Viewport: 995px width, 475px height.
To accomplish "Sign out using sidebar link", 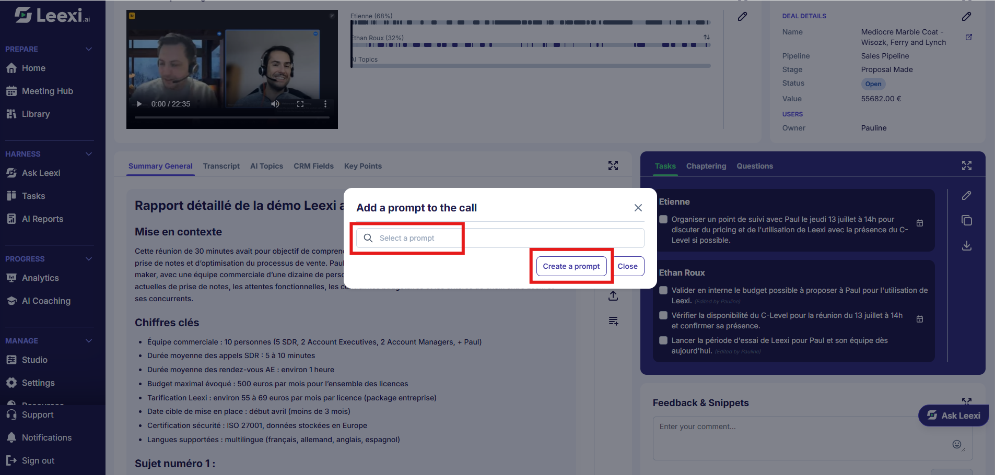I will point(30,460).
